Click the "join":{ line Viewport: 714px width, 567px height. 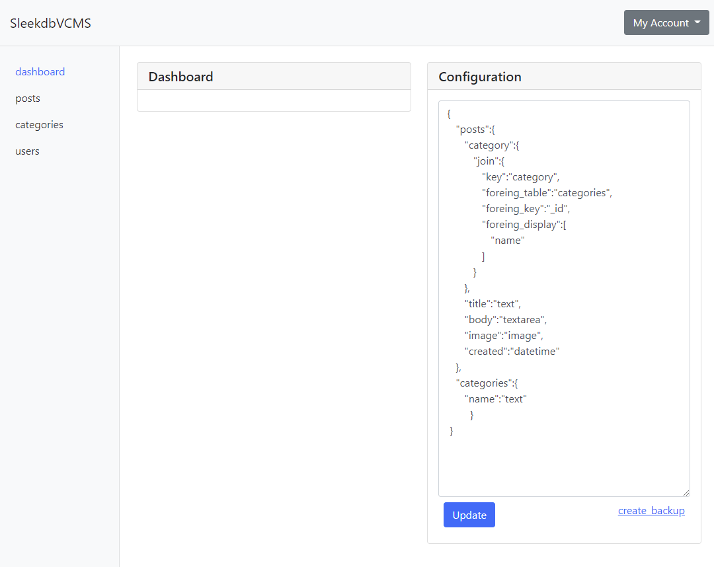pyautogui.click(x=489, y=161)
